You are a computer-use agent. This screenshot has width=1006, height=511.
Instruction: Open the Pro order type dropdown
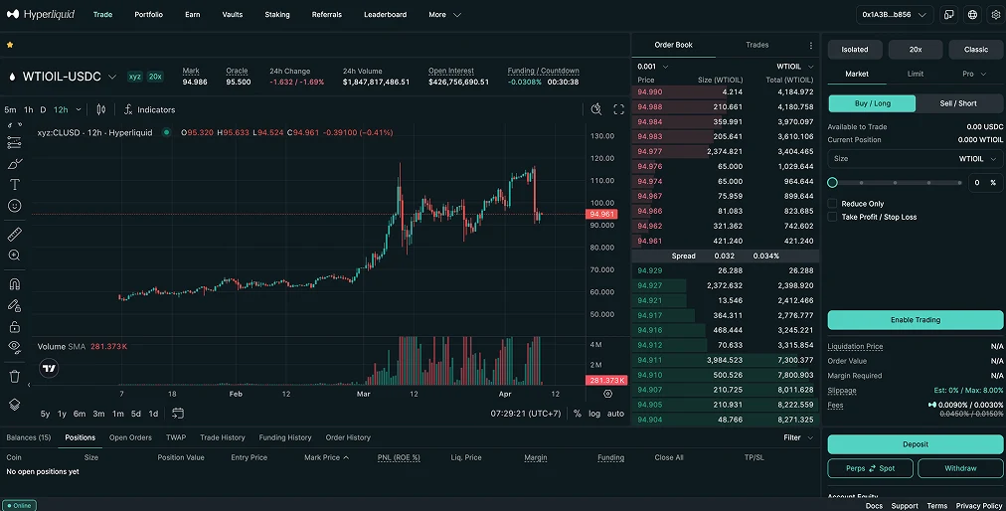[974, 74]
